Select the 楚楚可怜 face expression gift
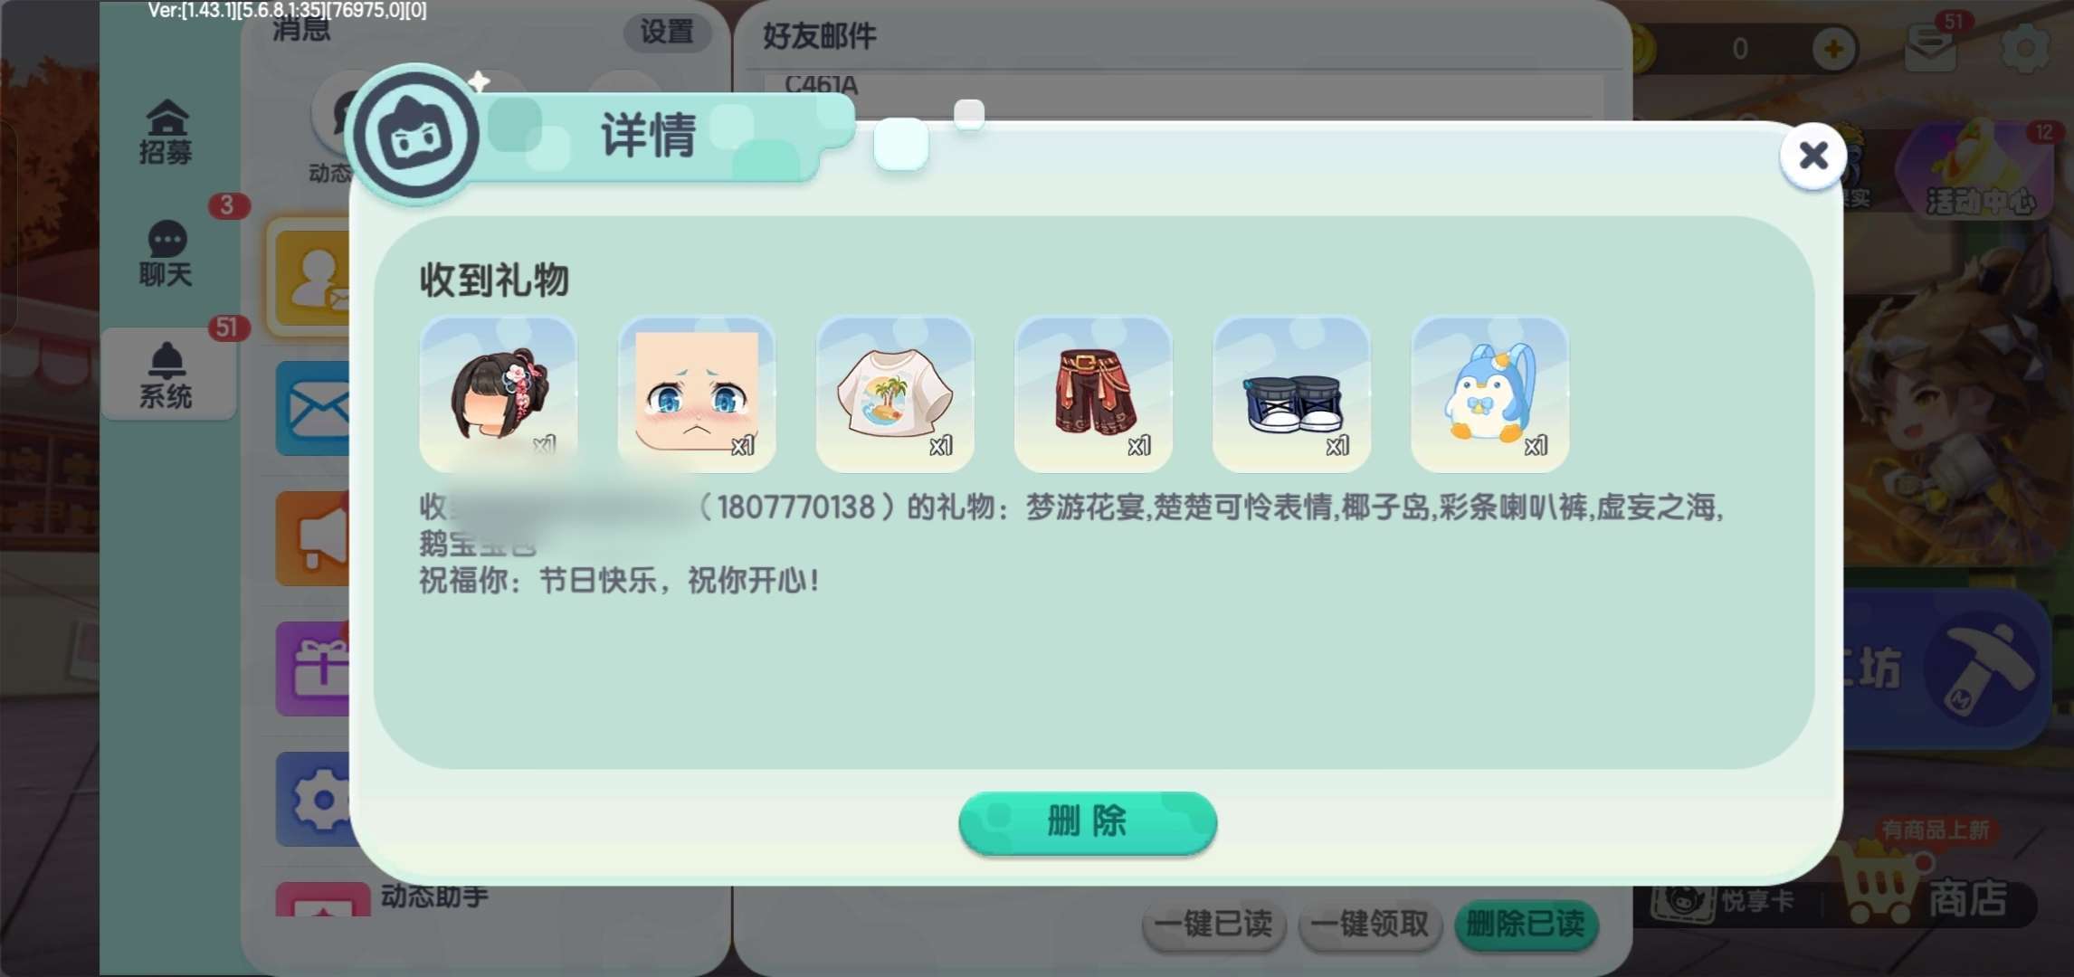 point(696,394)
